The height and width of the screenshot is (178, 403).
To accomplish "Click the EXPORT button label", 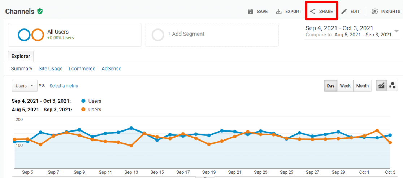I will 293,12.
